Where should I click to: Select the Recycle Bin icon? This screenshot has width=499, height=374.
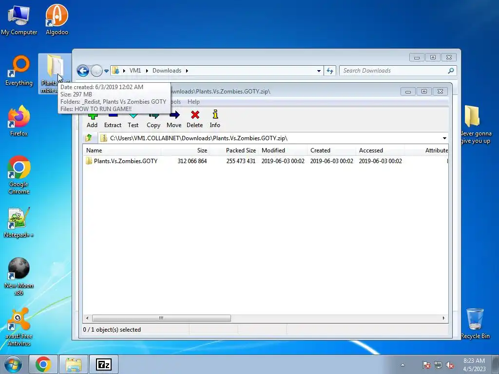475,324
